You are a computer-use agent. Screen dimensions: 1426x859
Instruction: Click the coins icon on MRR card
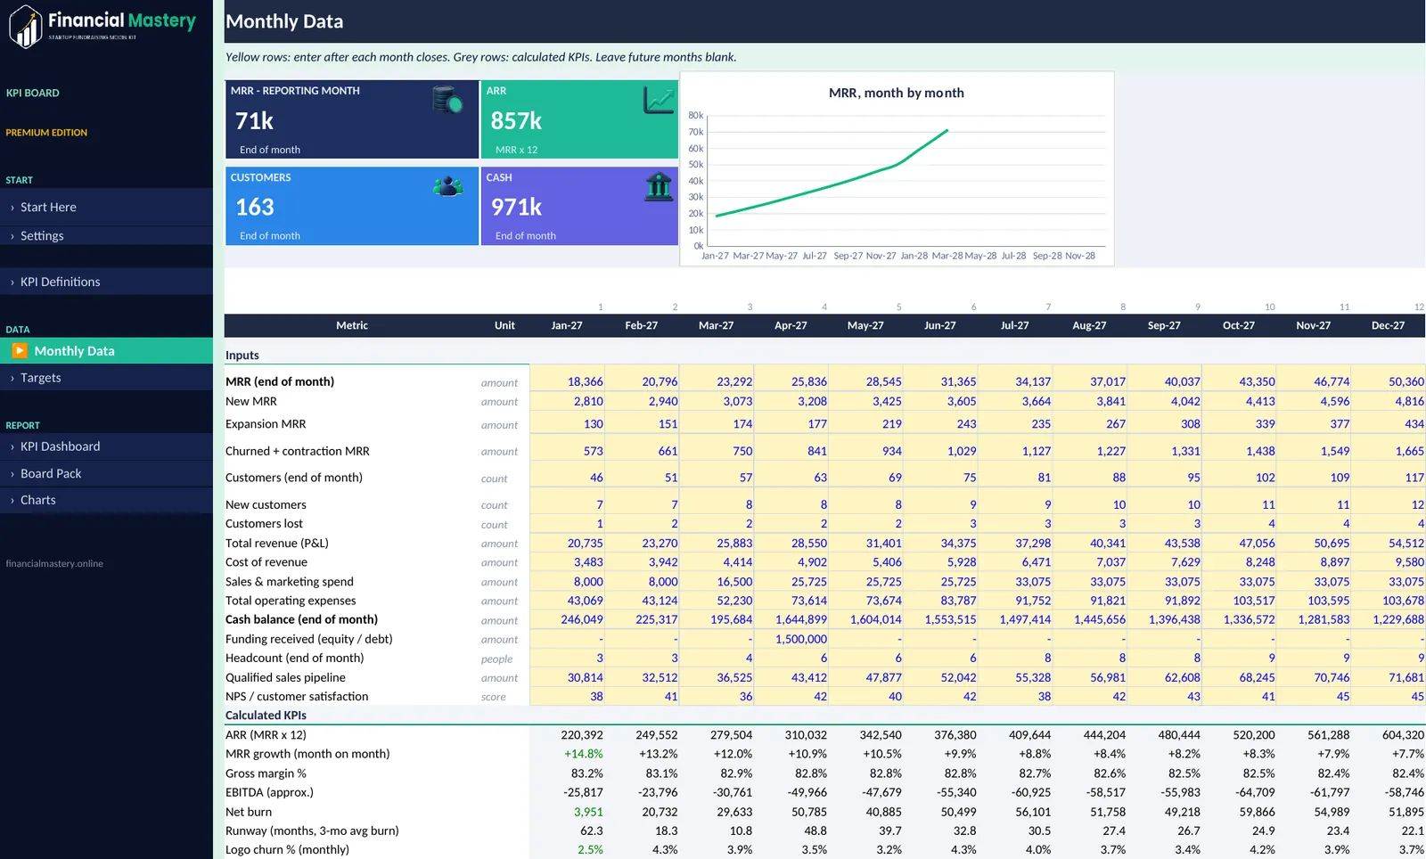point(447,99)
